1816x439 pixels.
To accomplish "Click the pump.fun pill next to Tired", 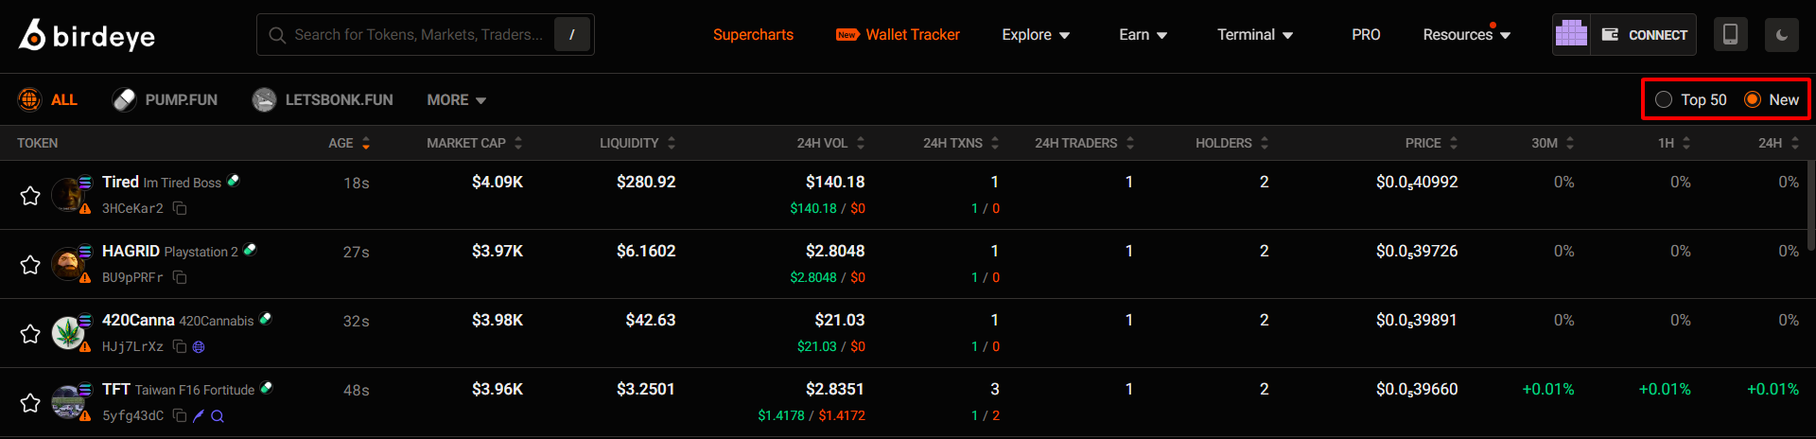I will pyautogui.click(x=234, y=181).
